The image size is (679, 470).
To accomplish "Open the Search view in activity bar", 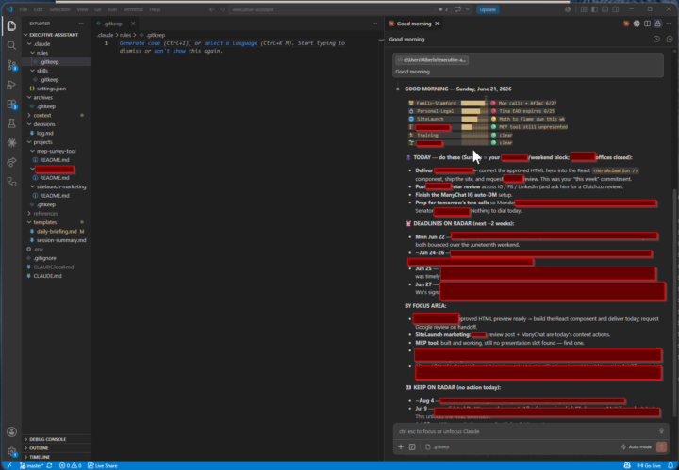I will (11, 45).
